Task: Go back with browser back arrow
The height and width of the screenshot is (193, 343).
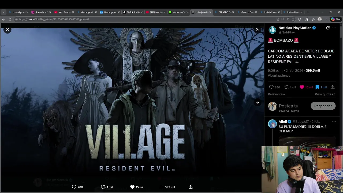Action: tap(3, 19)
